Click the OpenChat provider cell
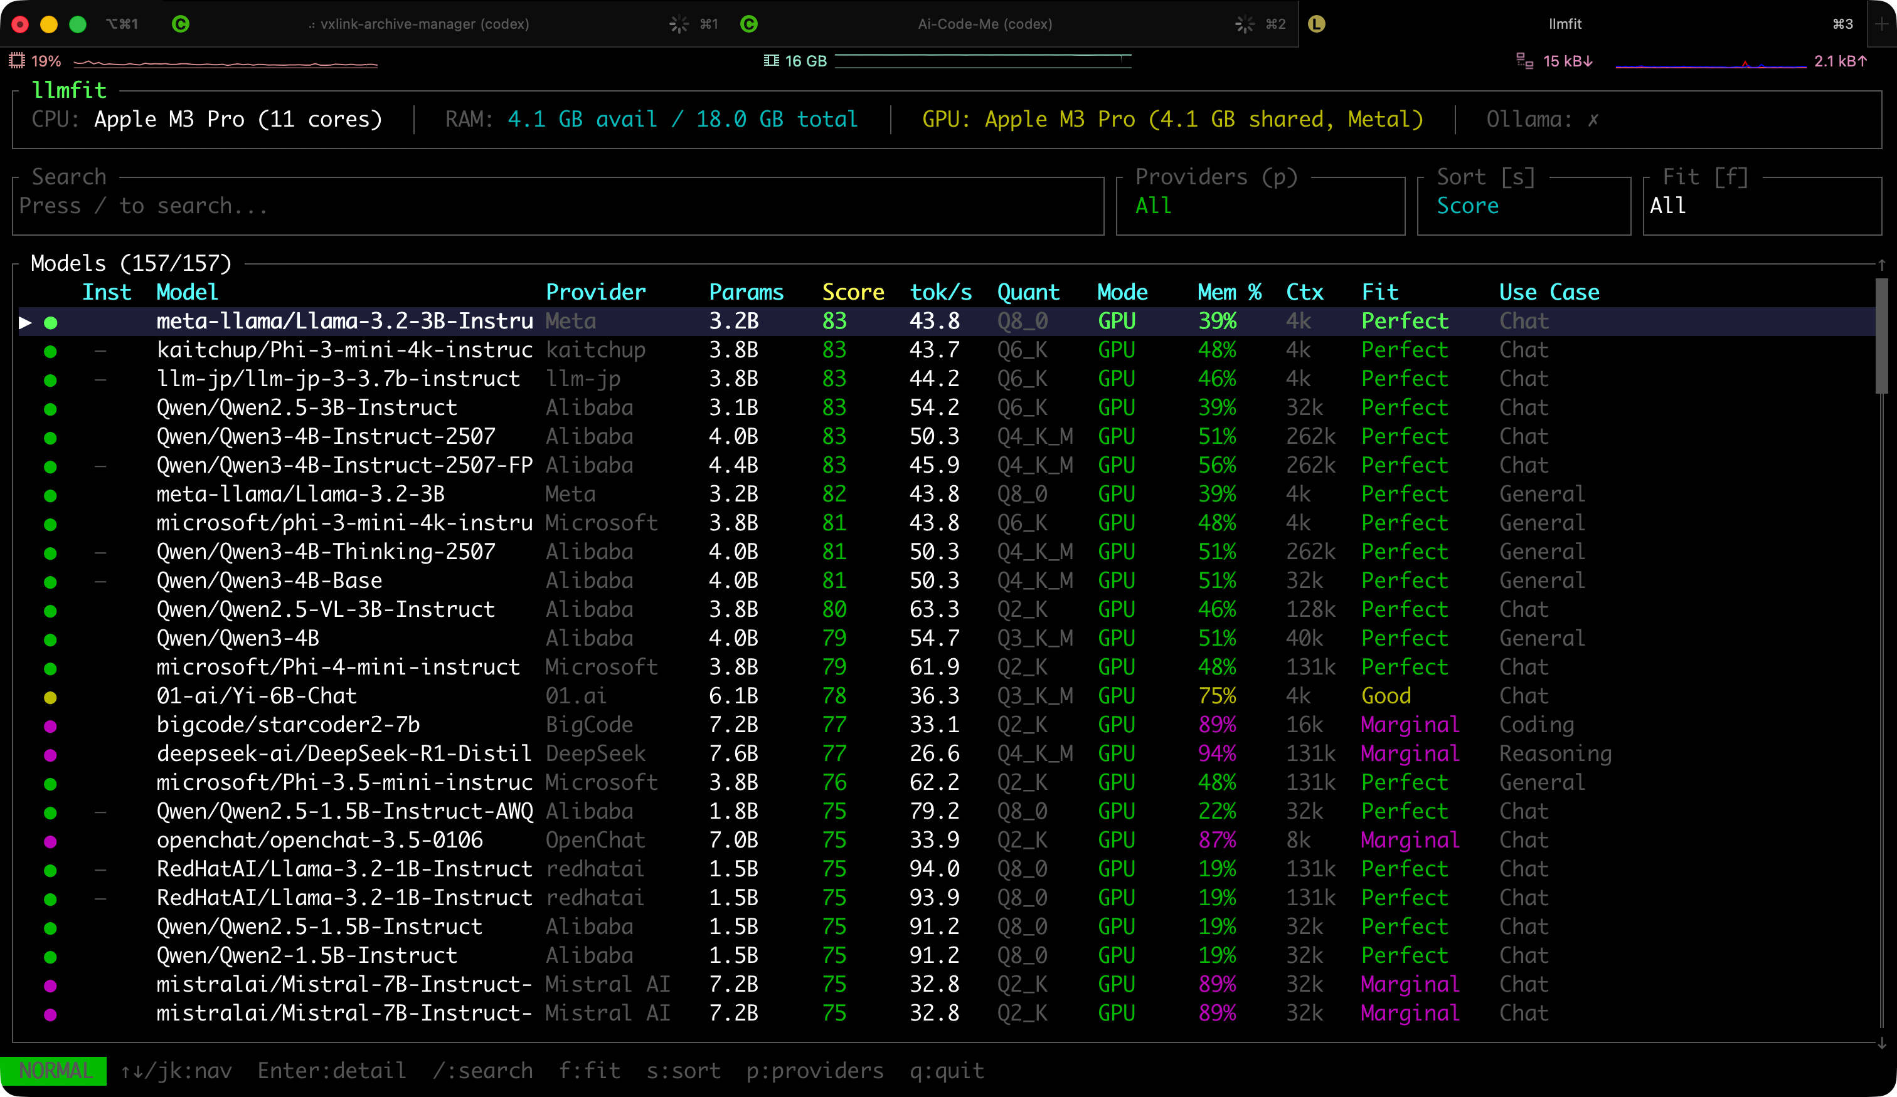Viewport: 1897px width, 1097px height. tap(595, 840)
